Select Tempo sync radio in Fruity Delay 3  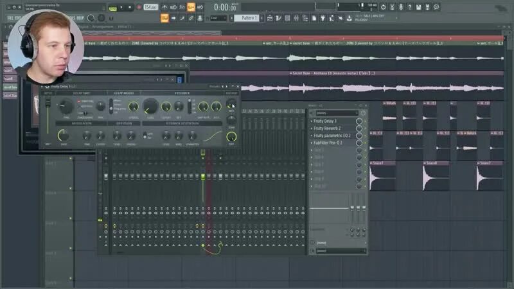[79, 101]
